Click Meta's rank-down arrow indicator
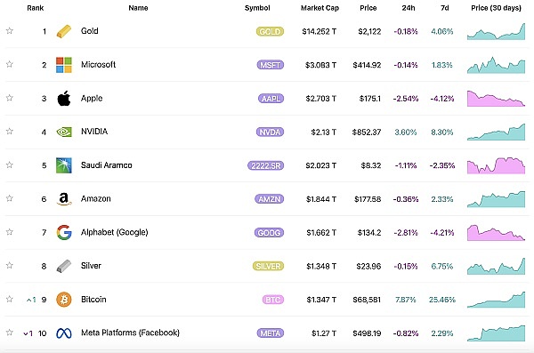Viewport: 534px width, 353px height. pos(28,333)
